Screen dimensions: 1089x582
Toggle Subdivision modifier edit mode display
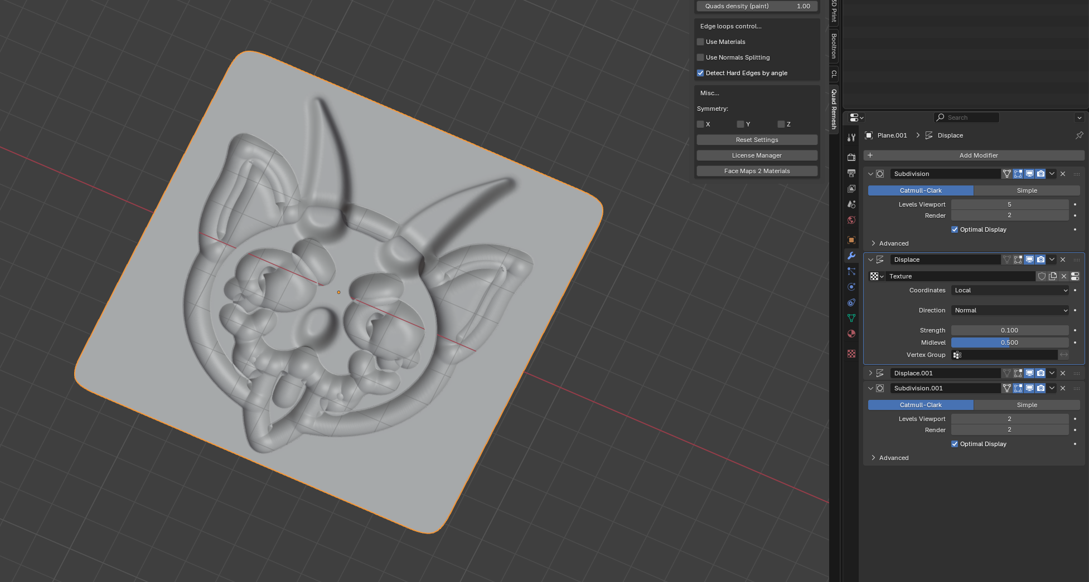pyautogui.click(x=1018, y=174)
